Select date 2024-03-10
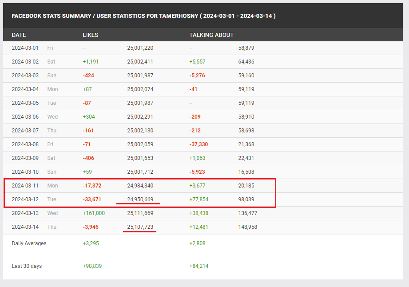409x287 pixels. (25, 172)
